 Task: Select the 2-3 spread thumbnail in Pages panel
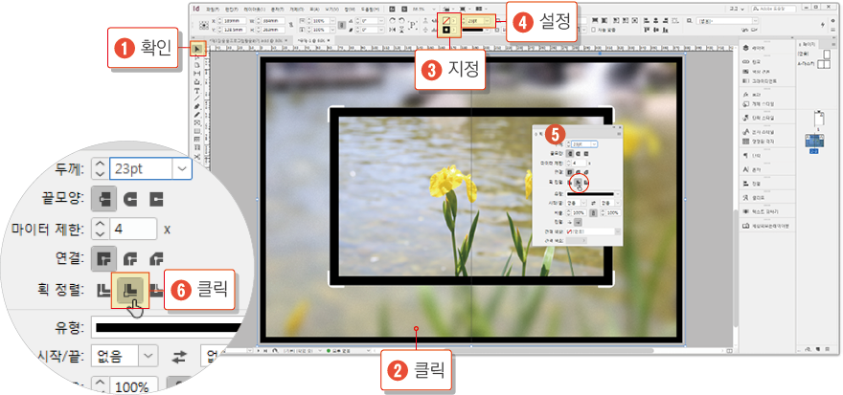(x=816, y=141)
